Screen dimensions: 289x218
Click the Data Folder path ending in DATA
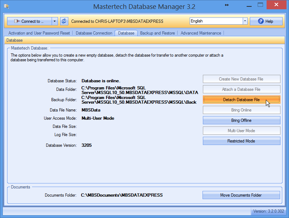(x=140, y=90)
